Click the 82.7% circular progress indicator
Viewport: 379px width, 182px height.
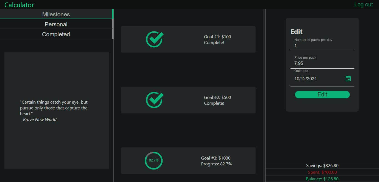click(153, 161)
